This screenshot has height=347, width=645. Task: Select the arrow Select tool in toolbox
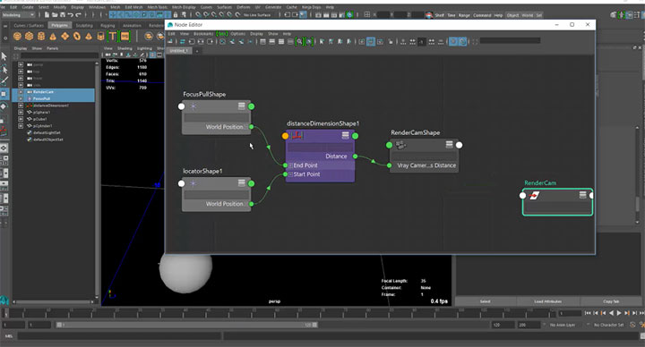click(x=4, y=56)
